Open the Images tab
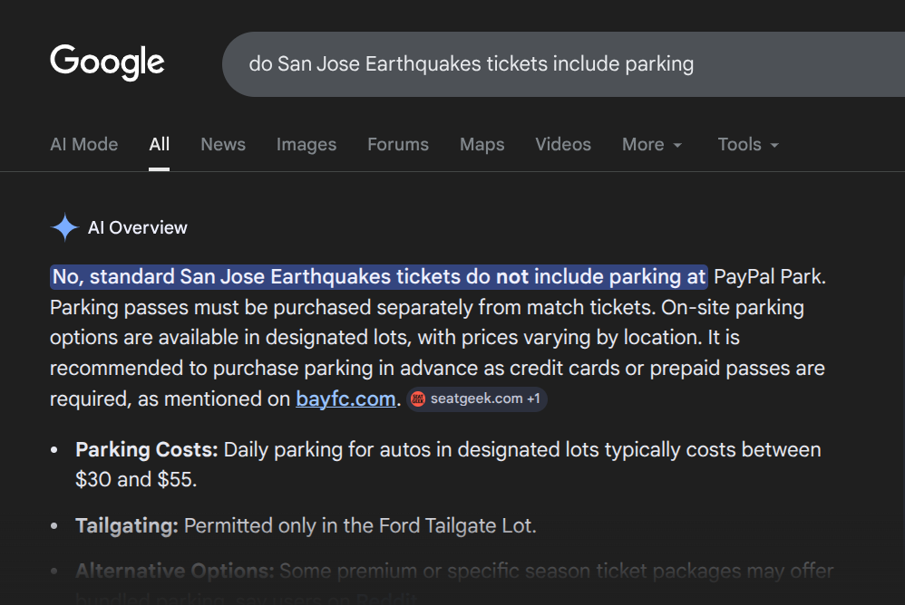Viewport: 905px width, 605px height. coord(307,145)
